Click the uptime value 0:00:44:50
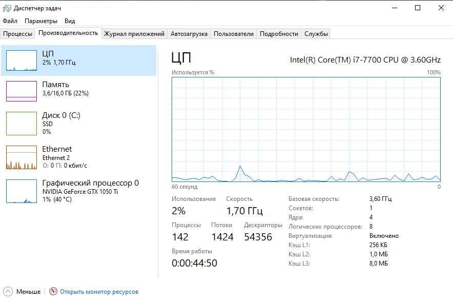 tap(194, 263)
